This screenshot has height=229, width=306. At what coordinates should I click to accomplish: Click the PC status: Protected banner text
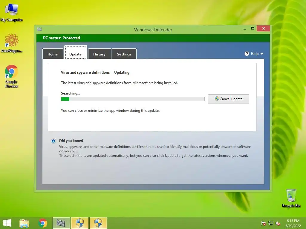click(x=62, y=38)
